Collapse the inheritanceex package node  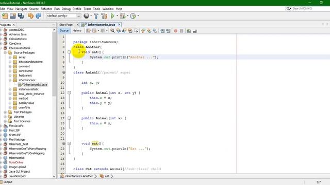[x=10, y=80]
